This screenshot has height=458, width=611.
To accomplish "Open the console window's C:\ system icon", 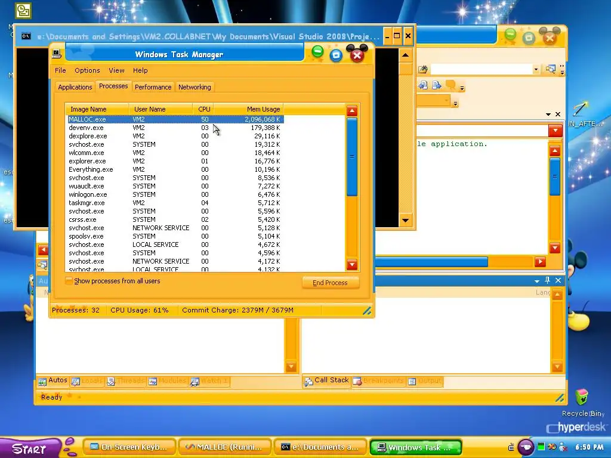I will (x=26, y=36).
